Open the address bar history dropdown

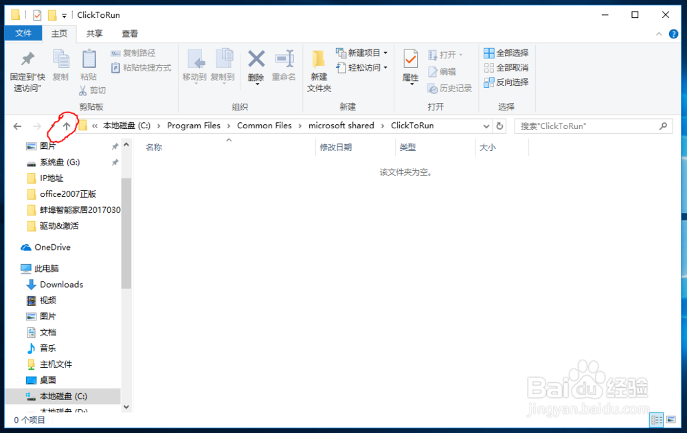[x=486, y=126]
